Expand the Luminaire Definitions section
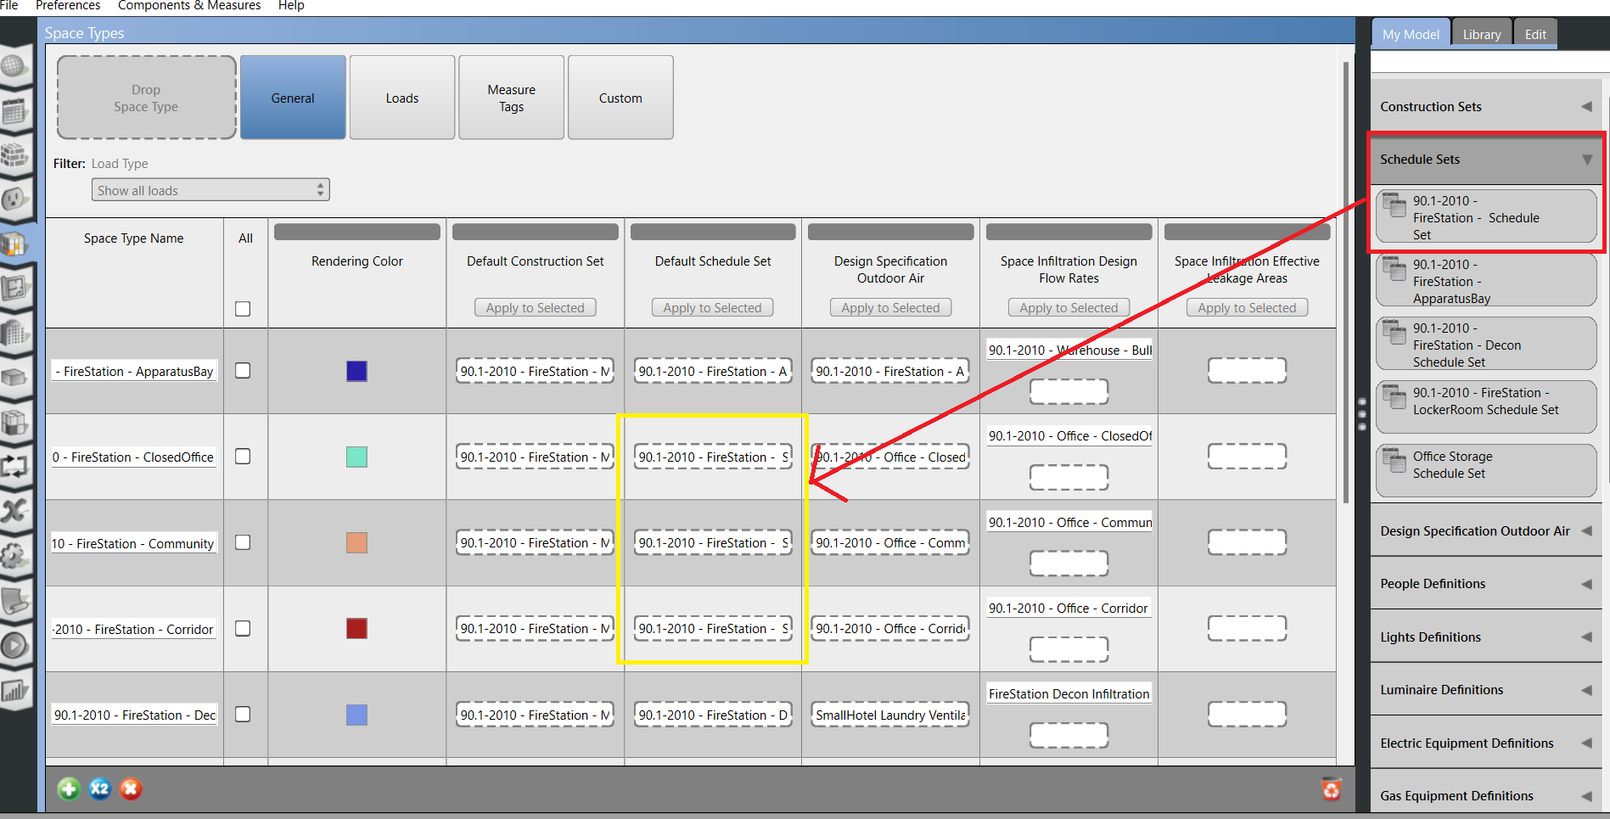The width and height of the screenshot is (1610, 819). [1485, 690]
